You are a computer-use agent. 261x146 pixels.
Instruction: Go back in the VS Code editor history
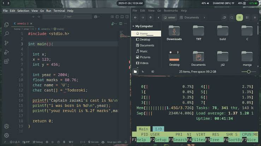click(x=34, y=17)
